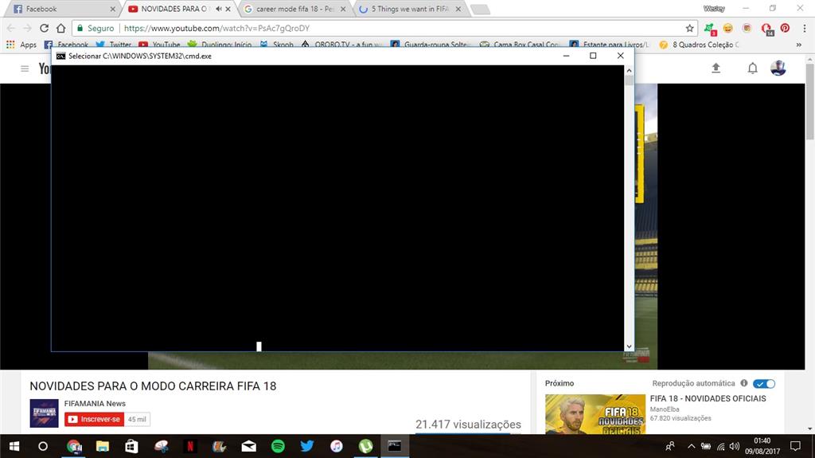
Task: Switch to the 5 Things we want tab
Action: pyautogui.click(x=411, y=9)
